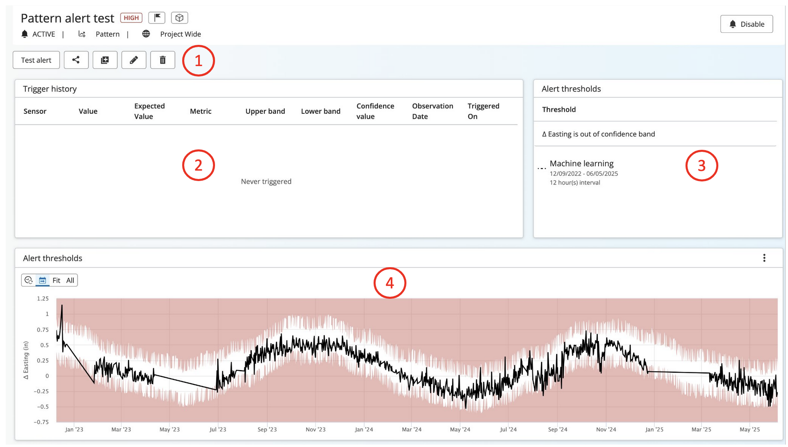Edit the alert using the pencil icon
Image resolution: width=788 pixels, height=447 pixels.
click(x=134, y=60)
